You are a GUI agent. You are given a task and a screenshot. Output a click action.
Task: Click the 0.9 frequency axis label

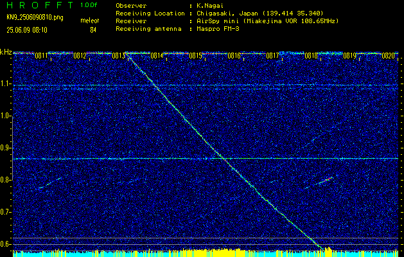tap(5, 148)
